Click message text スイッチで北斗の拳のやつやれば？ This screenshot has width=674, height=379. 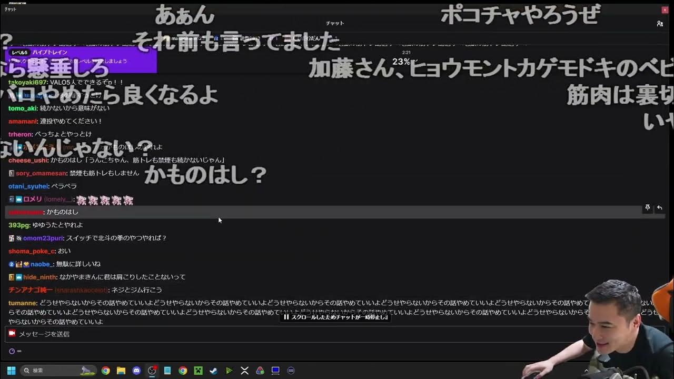click(116, 238)
